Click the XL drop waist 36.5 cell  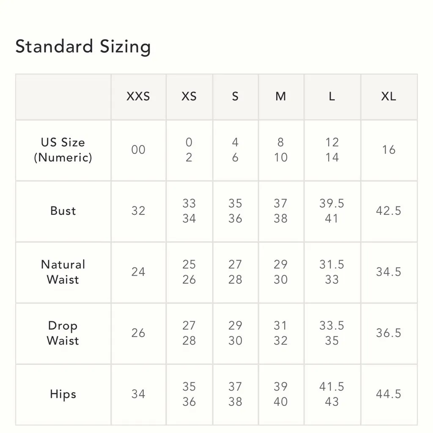tap(389, 333)
